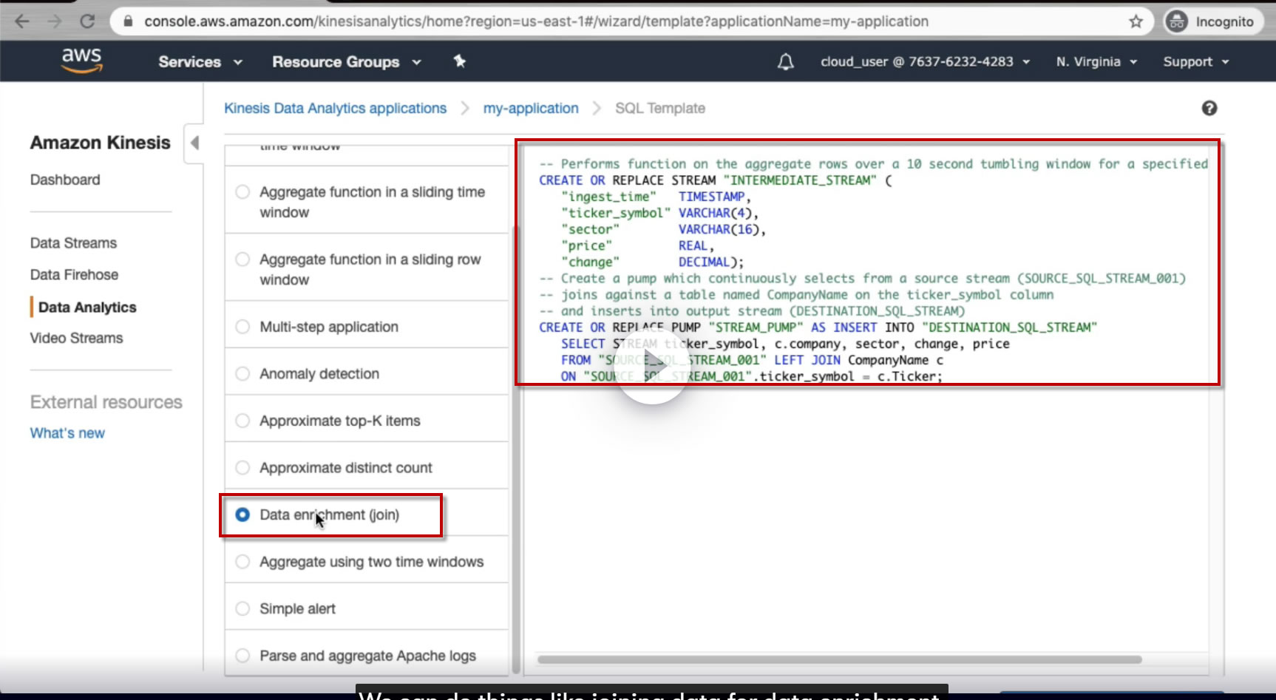Click the help question mark icon
The image size is (1276, 700).
click(x=1209, y=109)
